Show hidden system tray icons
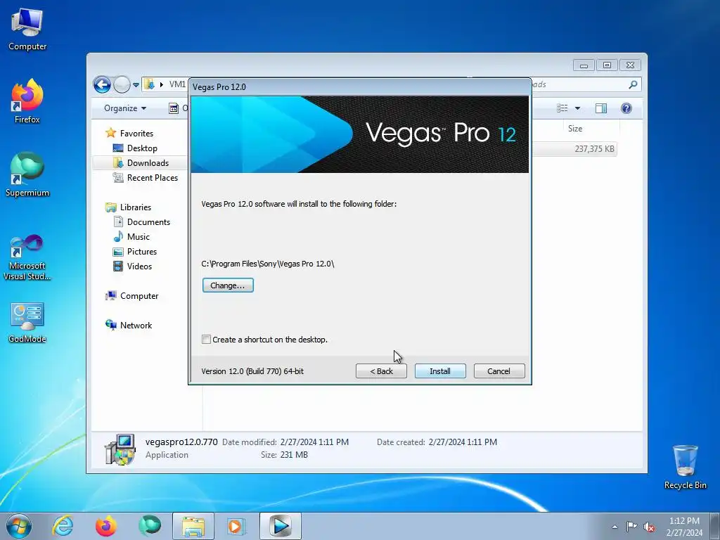This screenshot has height=540, width=720. pos(615,527)
